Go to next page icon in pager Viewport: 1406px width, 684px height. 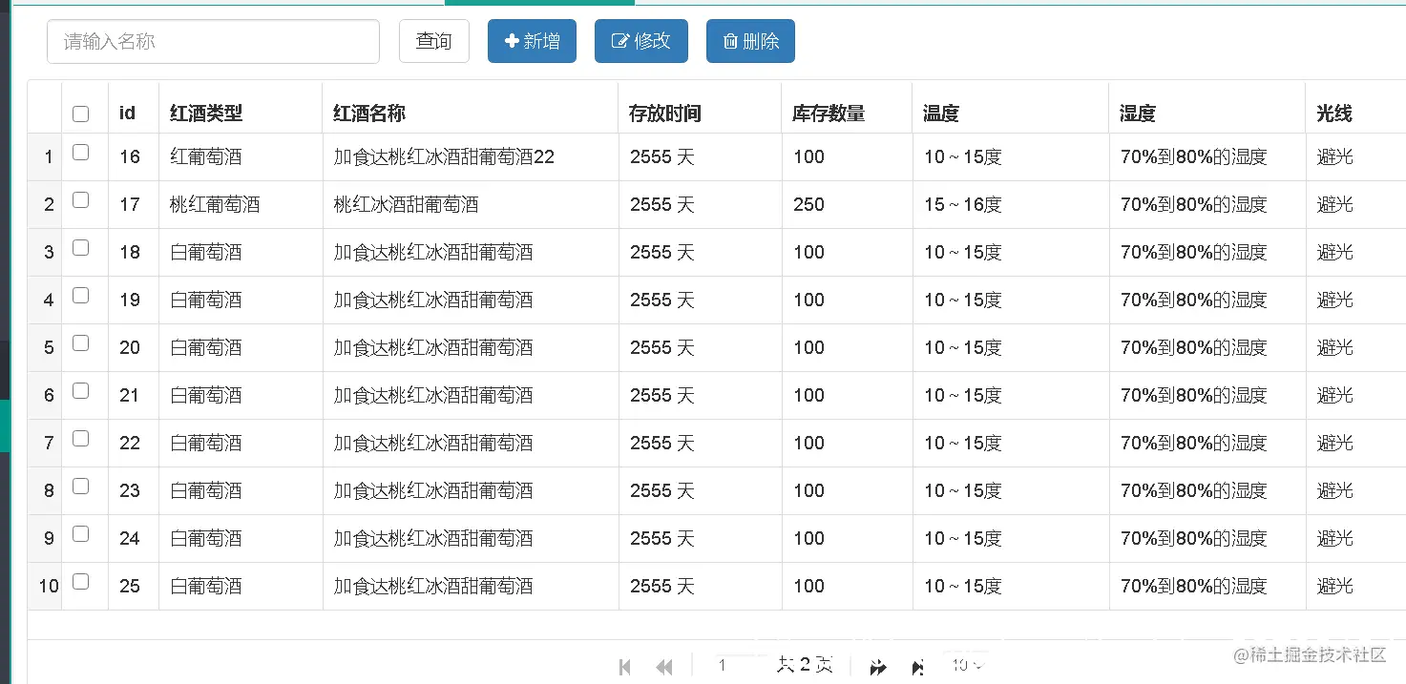(878, 667)
